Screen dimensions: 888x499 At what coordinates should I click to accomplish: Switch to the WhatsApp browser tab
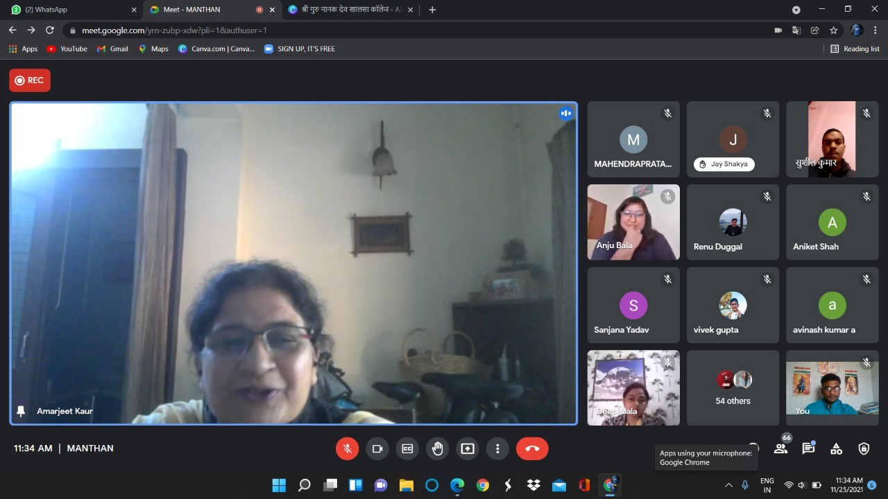coord(69,10)
